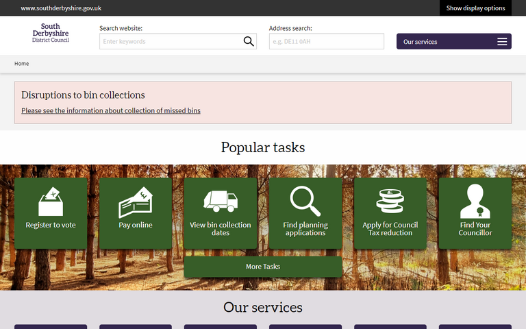The height and width of the screenshot is (329, 526).
Task: Click the search magnifier icon in header
Action: pyautogui.click(x=249, y=42)
